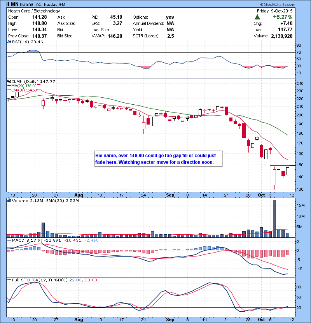Click the Sep label under the price chart
The image size is (311, 323).
tap(170, 195)
